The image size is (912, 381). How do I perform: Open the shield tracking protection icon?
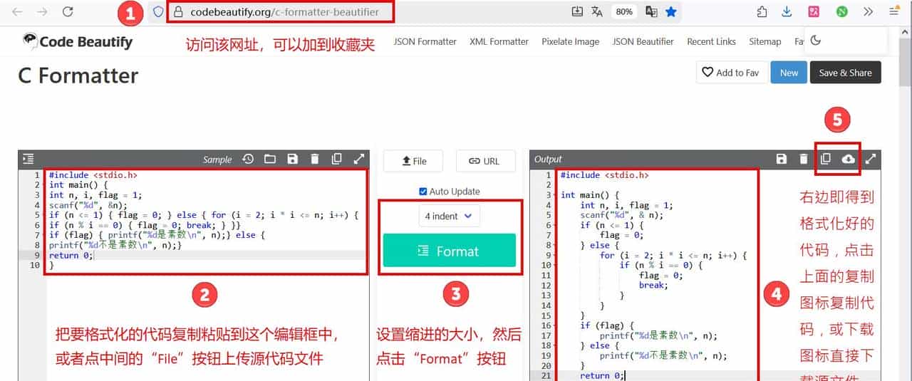[x=158, y=12]
